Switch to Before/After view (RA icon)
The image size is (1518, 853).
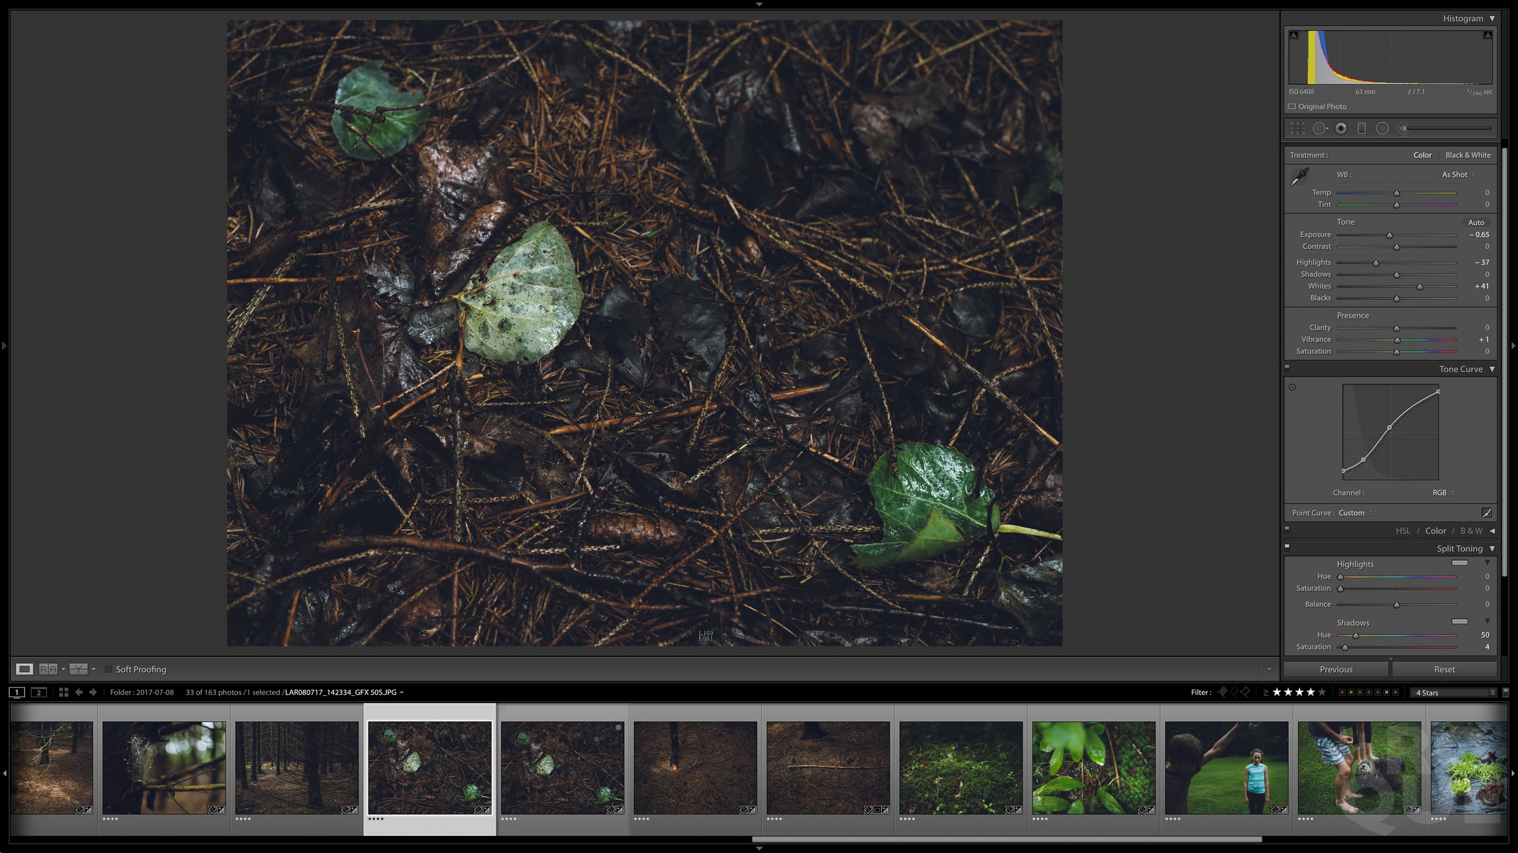(x=49, y=669)
